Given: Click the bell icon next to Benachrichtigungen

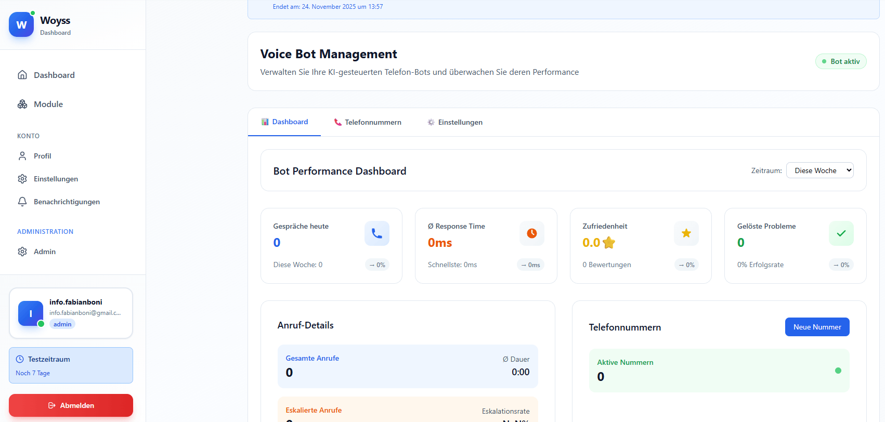Looking at the screenshot, I should [22, 202].
